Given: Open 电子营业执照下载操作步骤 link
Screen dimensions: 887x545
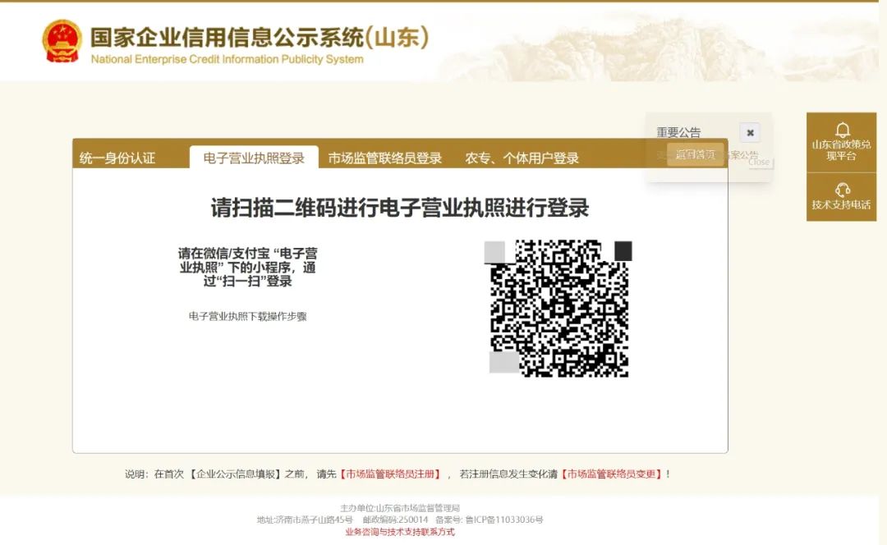Looking at the screenshot, I should (x=247, y=316).
